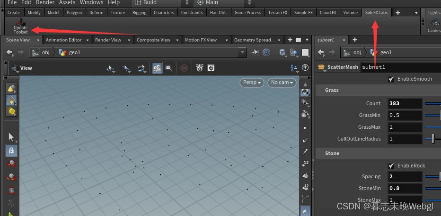
Task: Go back in Scene View path
Action: coord(10,52)
